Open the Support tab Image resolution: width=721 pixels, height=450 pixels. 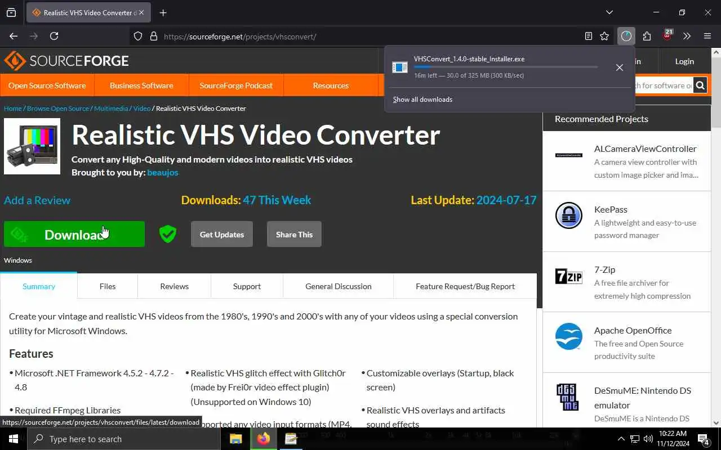coord(247,286)
